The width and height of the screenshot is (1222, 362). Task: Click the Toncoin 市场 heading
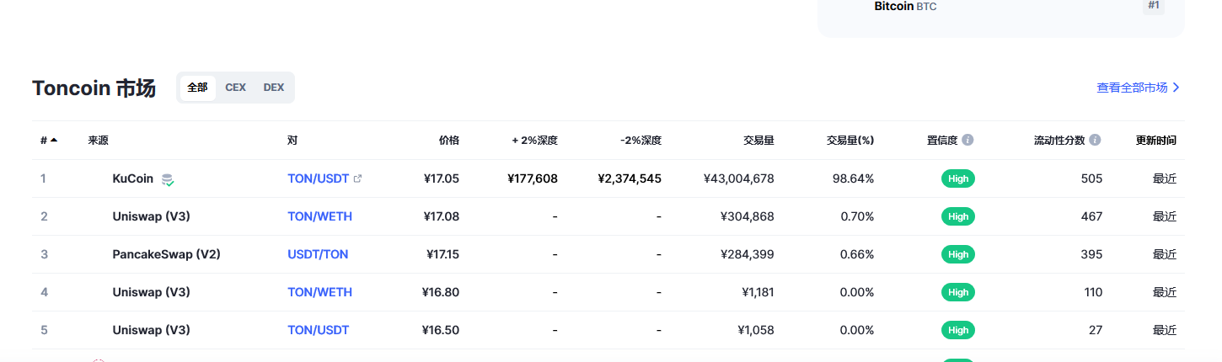pyautogui.click(x=94, y=88)
